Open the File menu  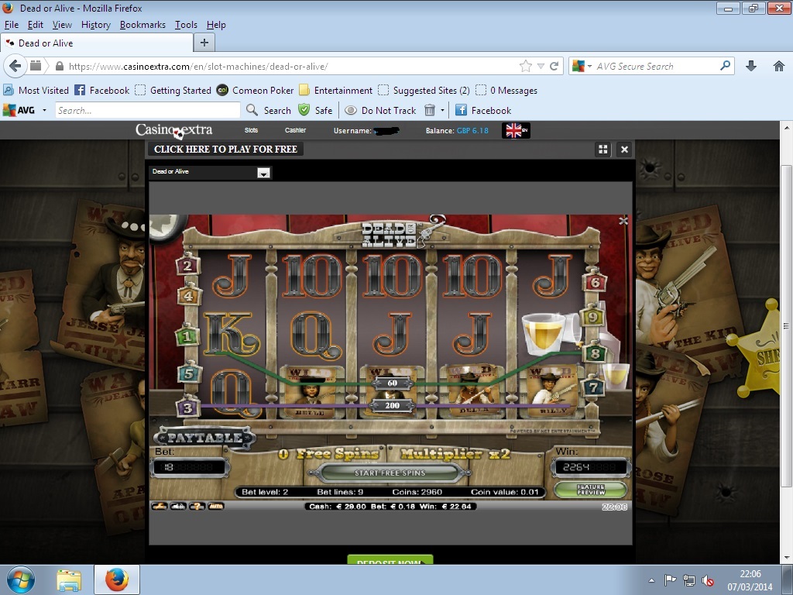tap(11, 25)
